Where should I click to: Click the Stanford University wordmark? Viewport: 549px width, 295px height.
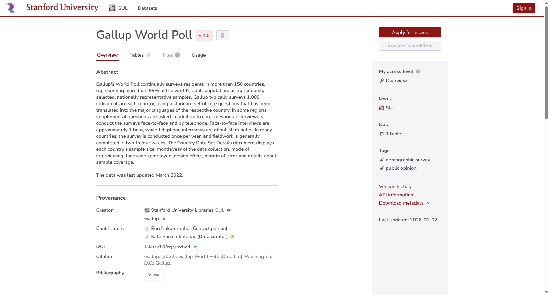tap(62, 8)
